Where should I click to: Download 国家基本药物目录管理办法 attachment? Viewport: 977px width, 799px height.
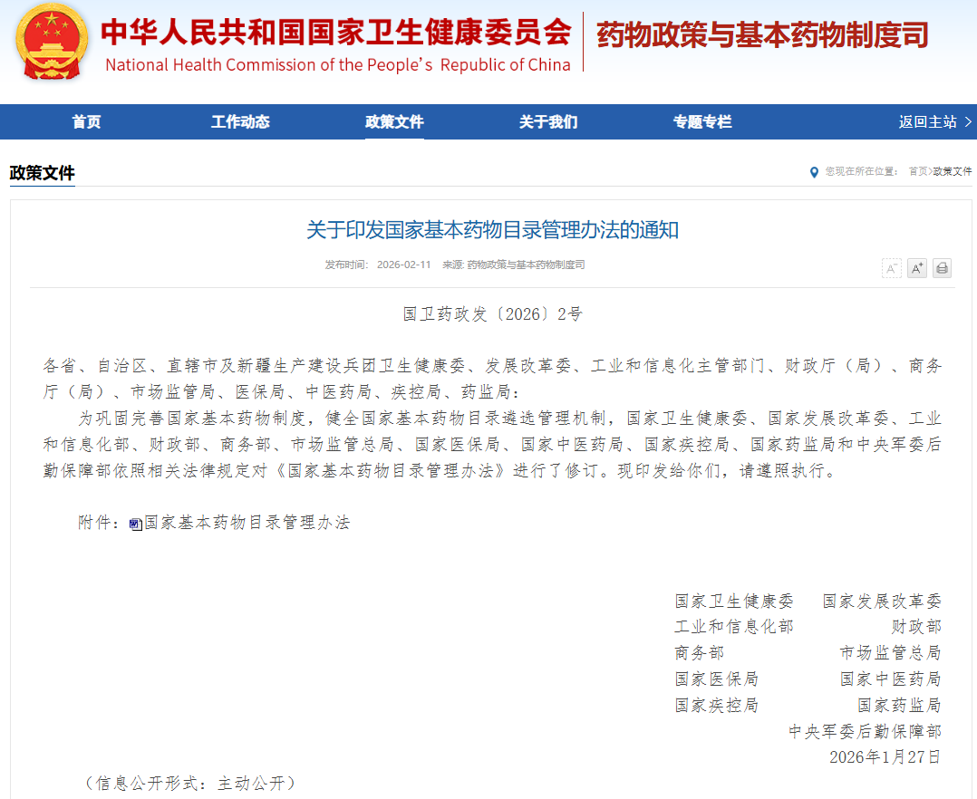pos(247,523)
